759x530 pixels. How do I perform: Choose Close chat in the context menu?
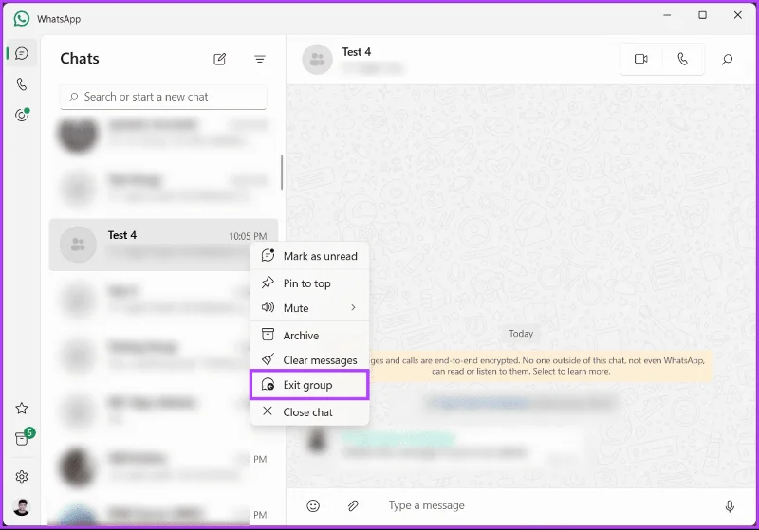coord(309,412)
